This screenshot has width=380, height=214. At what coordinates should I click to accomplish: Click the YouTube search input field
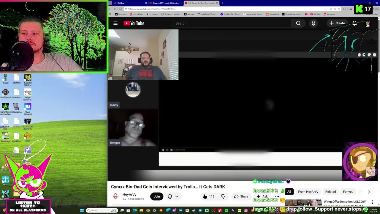pyautogui.click(x=232, y=23)
